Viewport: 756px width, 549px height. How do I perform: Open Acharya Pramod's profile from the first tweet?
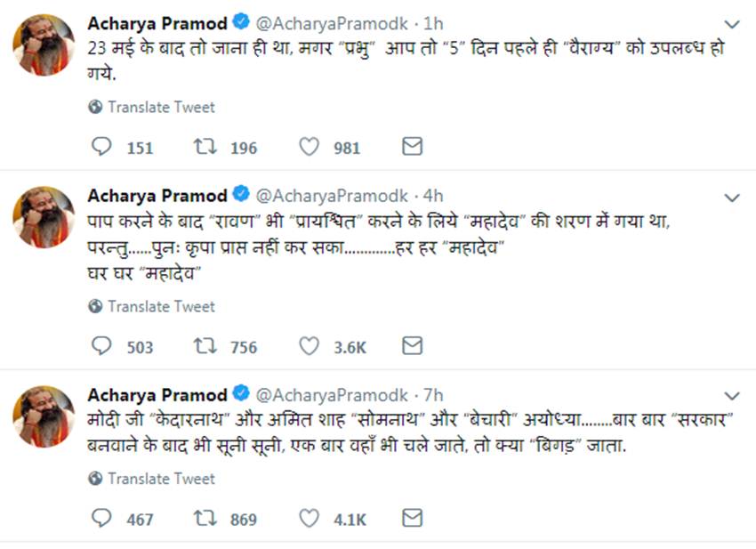157,24
